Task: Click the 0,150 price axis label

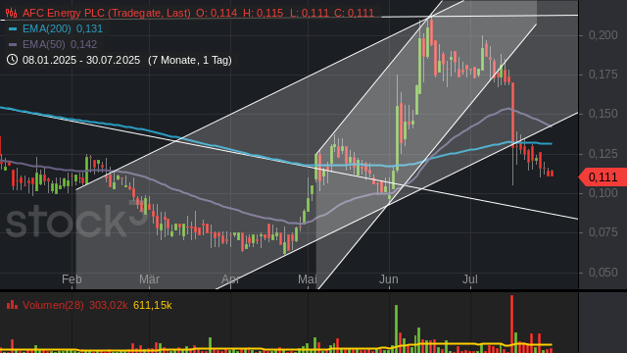Action: click(603, 114)
